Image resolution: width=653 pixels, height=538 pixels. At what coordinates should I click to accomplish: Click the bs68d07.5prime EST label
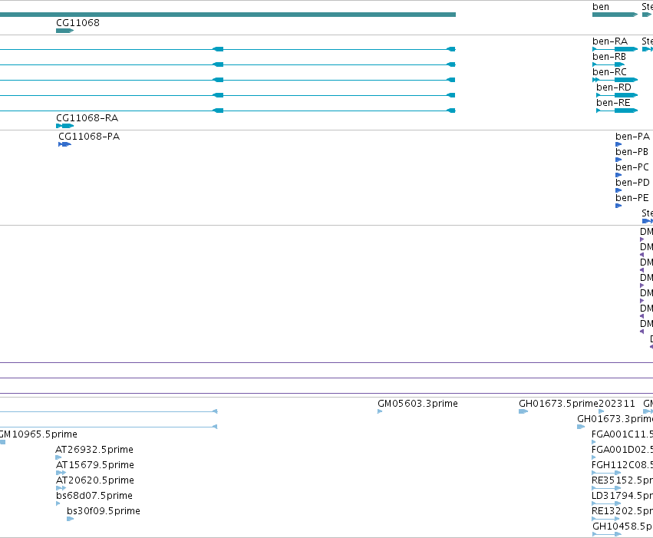94,496
